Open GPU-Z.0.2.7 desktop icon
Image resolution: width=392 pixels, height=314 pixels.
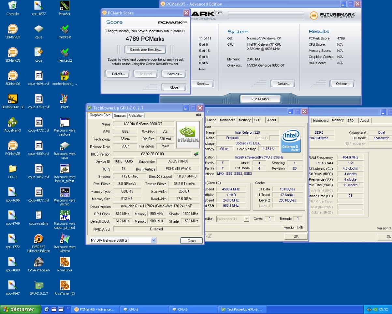tap(38, 285)
